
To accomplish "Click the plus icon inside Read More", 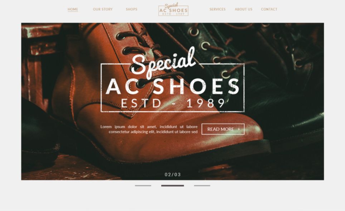I will [x=239, y=129].
